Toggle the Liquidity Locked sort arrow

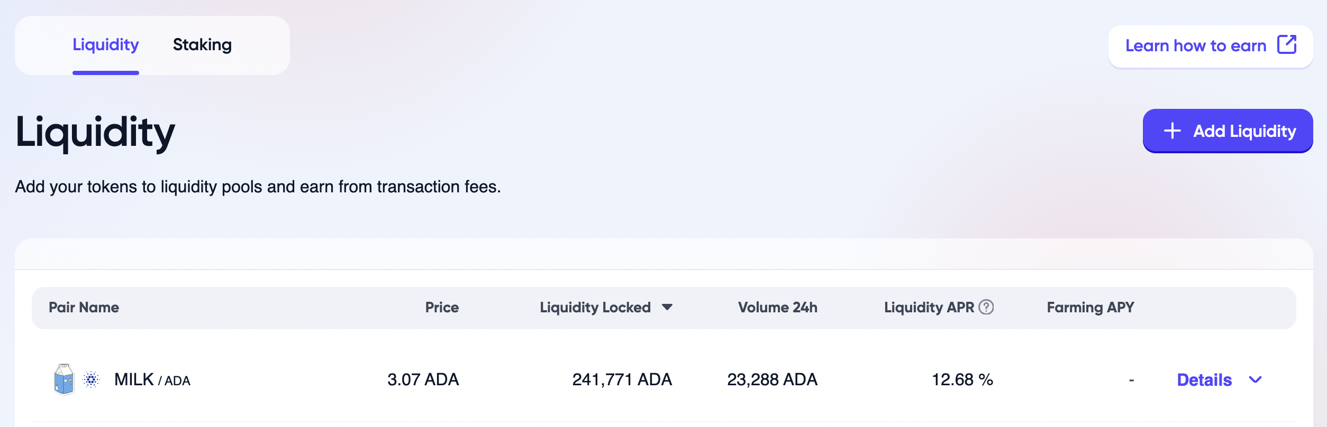[667, 307]
